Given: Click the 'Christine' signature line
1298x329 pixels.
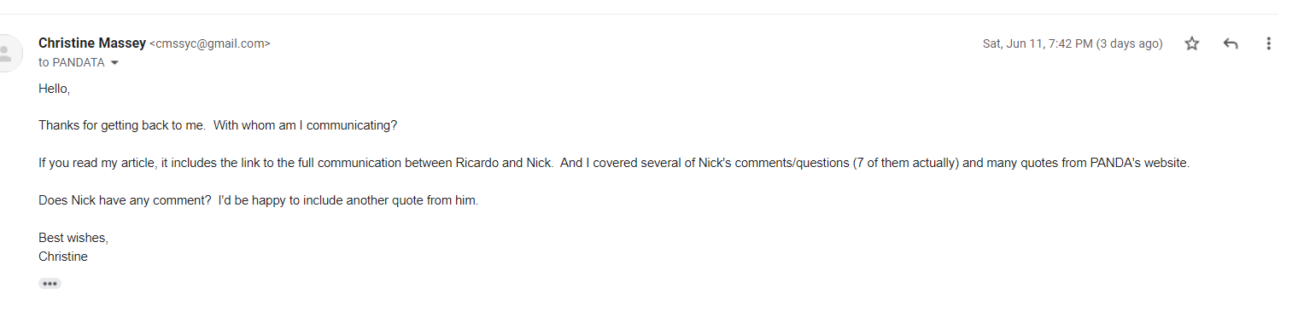Looking at the screenshot, I should (x=63, y=257).
